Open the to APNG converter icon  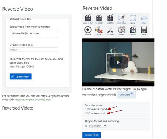click(110, 19)
